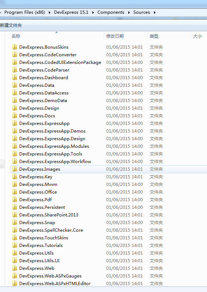
Task: Click the DevExpress.Dashboard folder icon
Action: (15, 77)
